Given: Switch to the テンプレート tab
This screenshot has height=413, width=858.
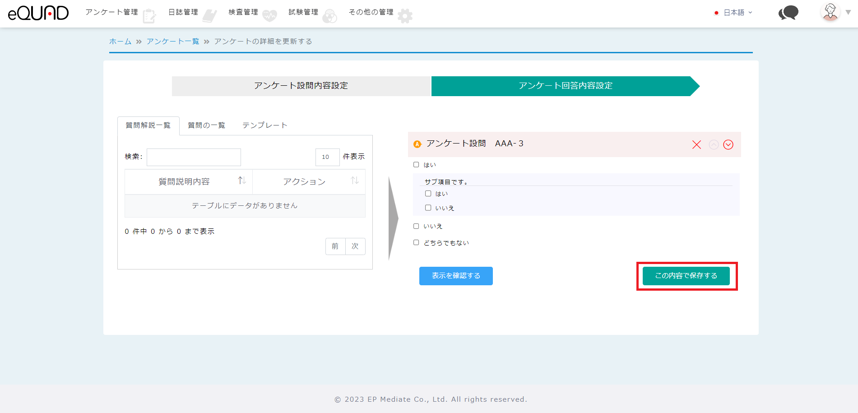Looking at the screenshot, I should click(264, 125).
